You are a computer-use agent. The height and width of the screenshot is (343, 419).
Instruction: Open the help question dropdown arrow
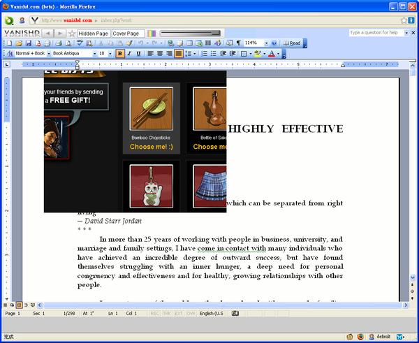coord(406,33)
